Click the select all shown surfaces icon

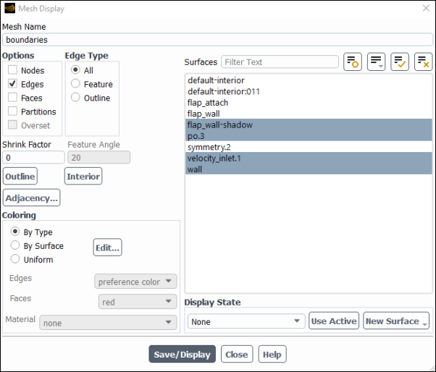tap(400, 62)
